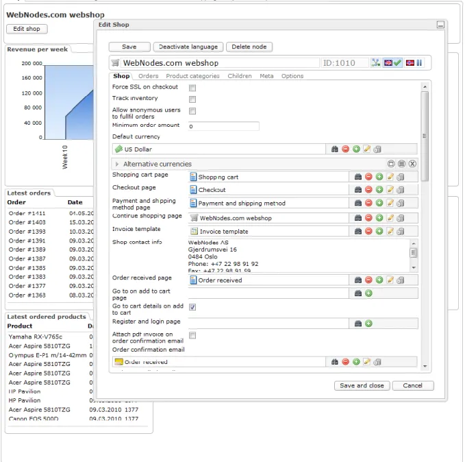Add new currency with green plus in US Dollar row
This screenshot has height=462, width=465.
[356, 149]
